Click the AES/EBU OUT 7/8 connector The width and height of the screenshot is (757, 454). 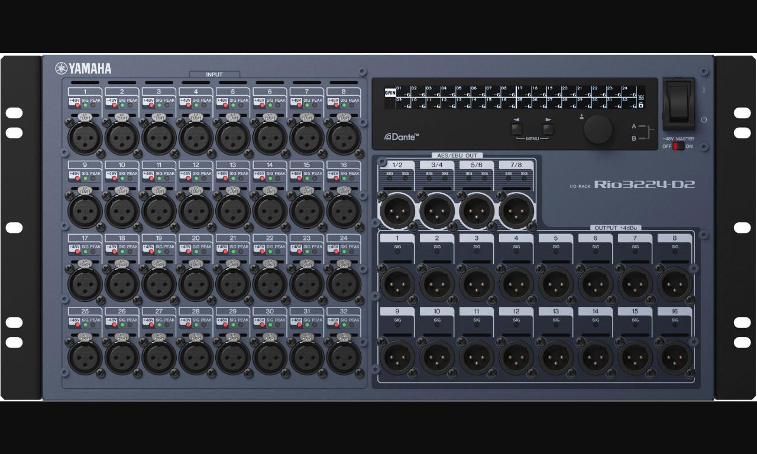click(x=516, y=211)
